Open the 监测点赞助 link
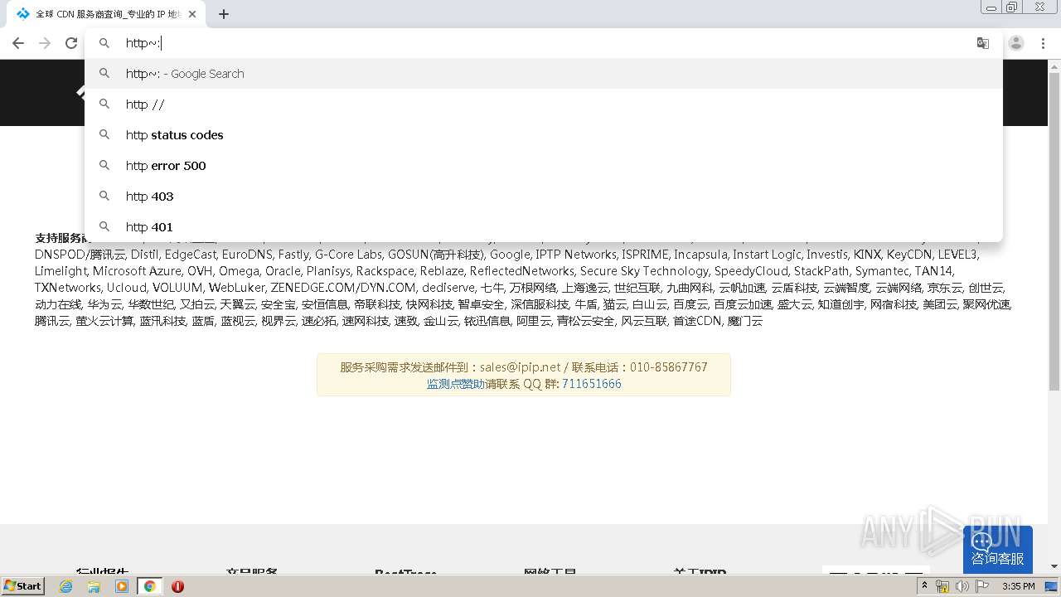 (456, 384)
